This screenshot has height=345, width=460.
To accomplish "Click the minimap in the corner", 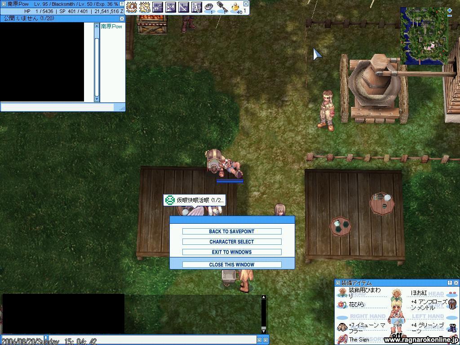I will coord(424,35).
